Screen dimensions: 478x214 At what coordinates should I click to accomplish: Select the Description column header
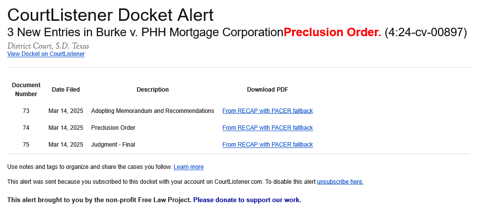tap(153, 90)
